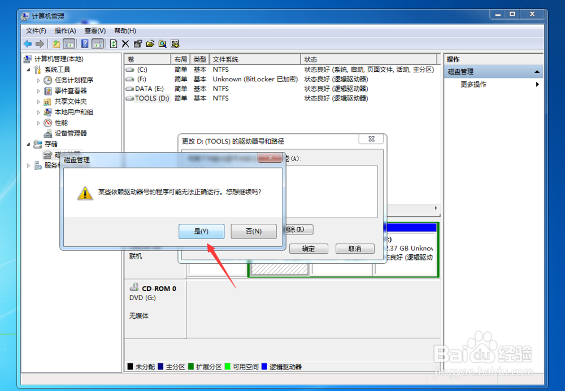Close the 更改 D: (TOOLS) dialog

(x=371, y=139)
